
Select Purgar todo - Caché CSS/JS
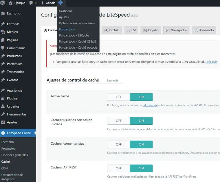point(78,41)
